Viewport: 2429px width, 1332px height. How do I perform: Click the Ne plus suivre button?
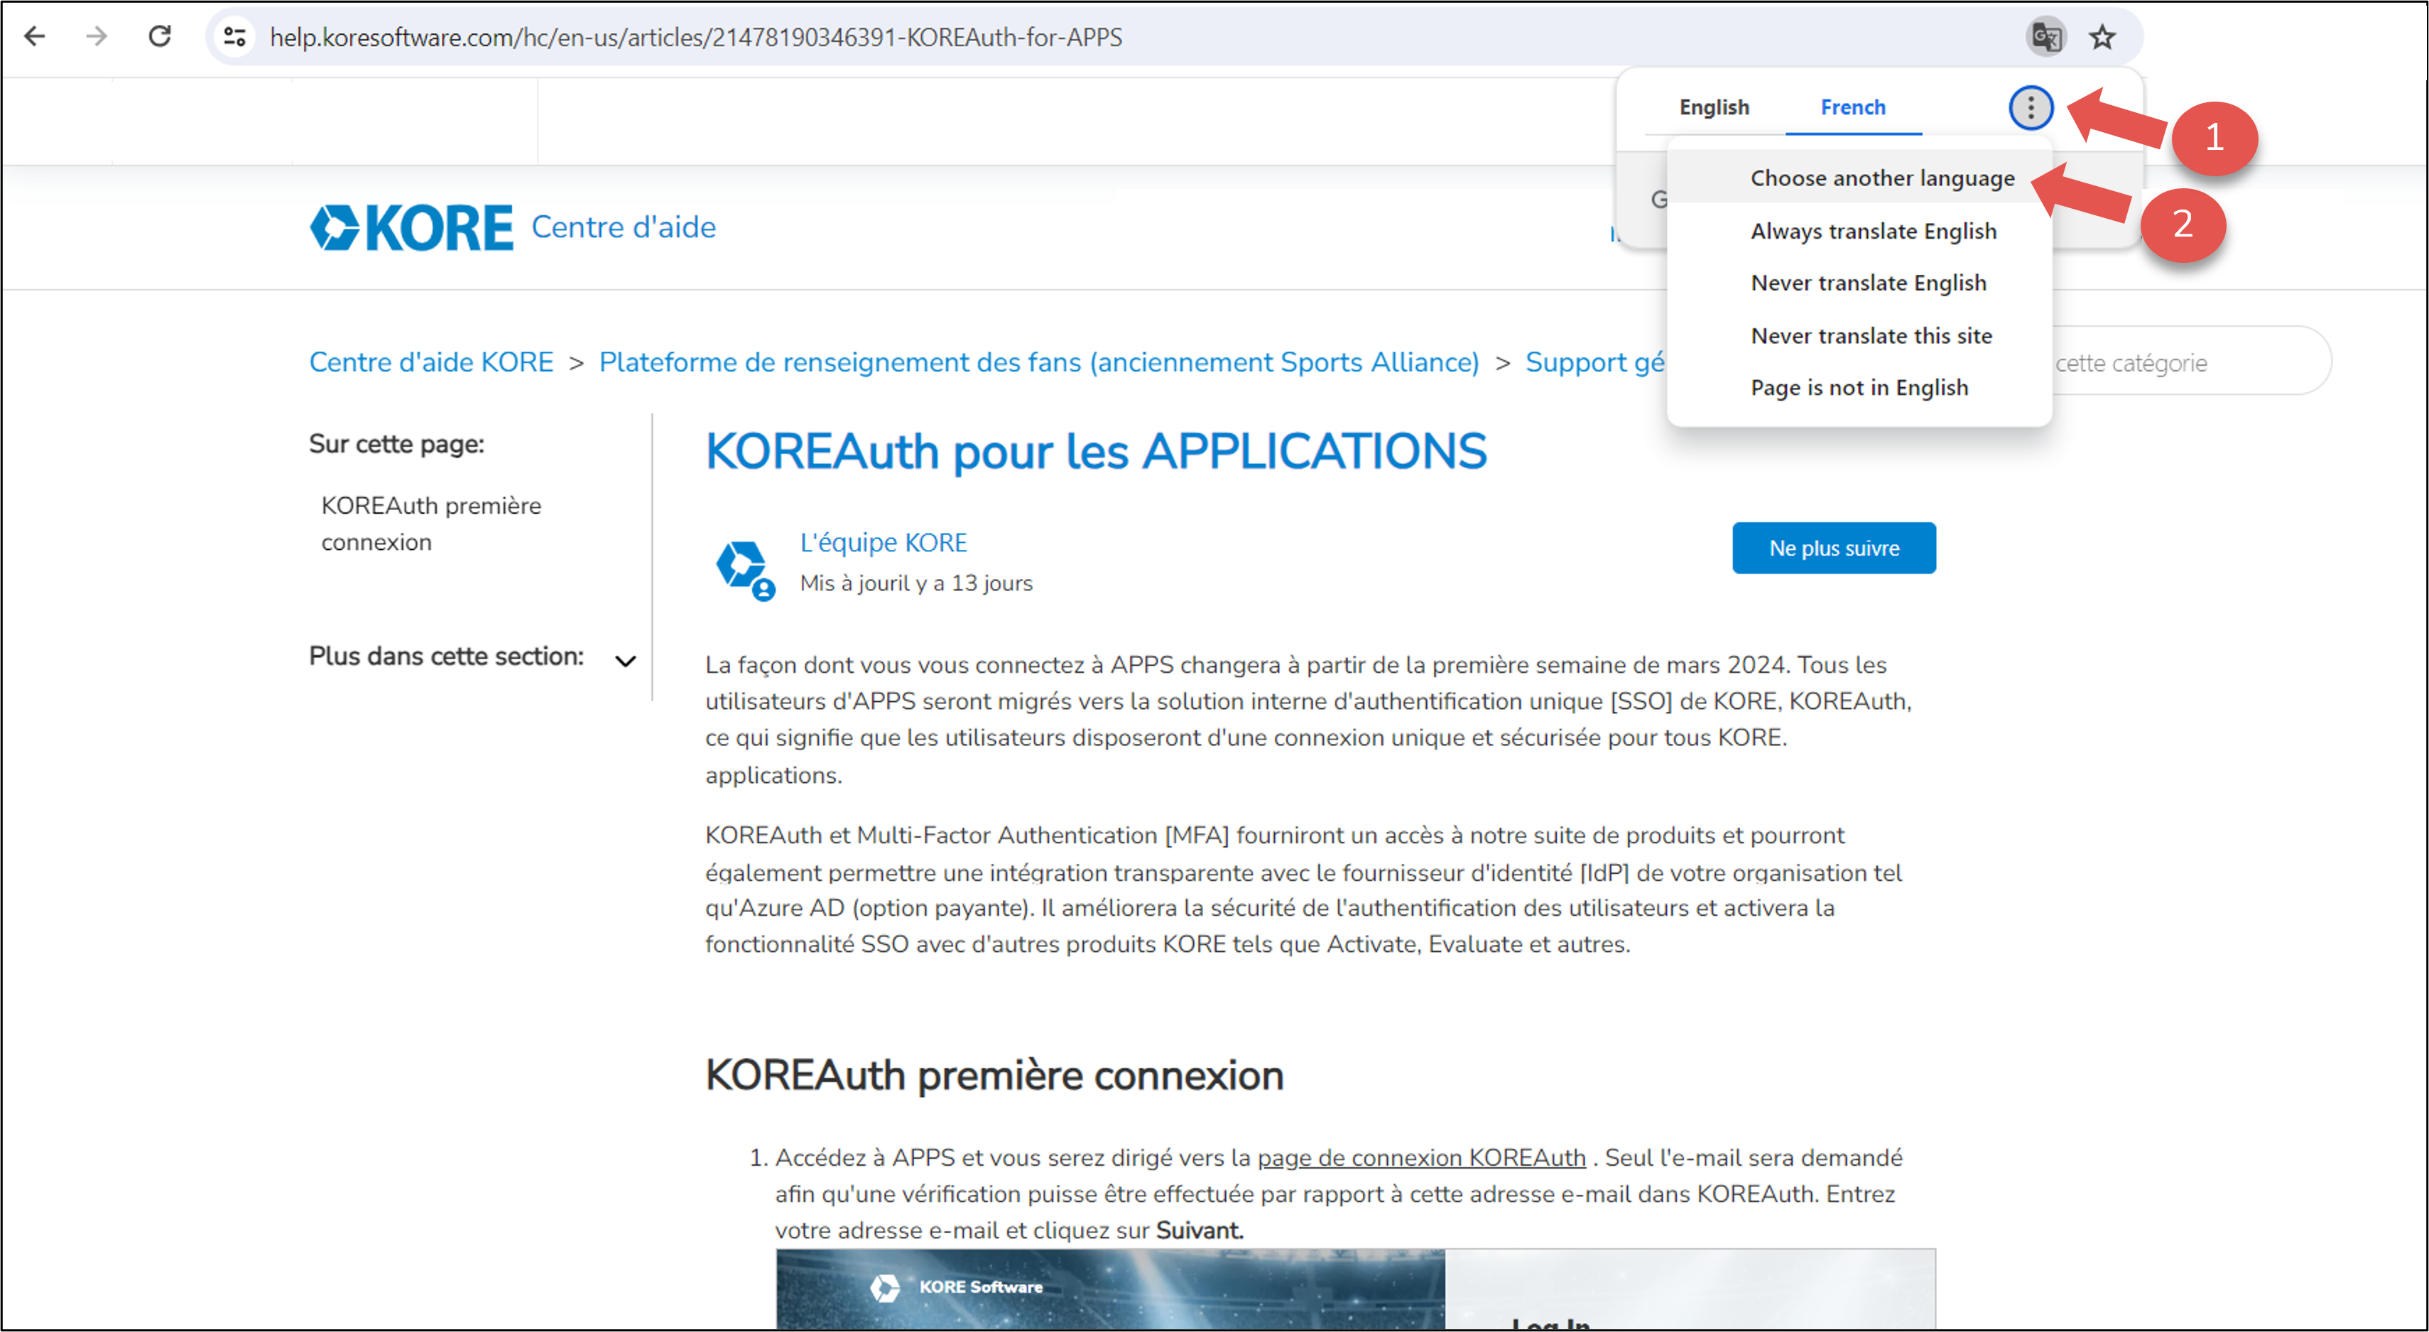coord(1833,548)
